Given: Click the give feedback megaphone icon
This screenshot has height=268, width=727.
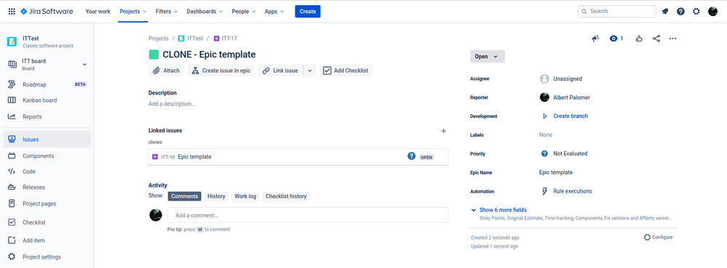Looking at the screenshot, I should [595, 38].
